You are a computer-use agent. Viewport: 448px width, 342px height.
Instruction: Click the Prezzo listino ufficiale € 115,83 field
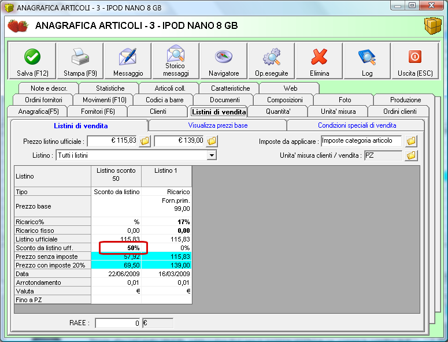coord(113,141)
